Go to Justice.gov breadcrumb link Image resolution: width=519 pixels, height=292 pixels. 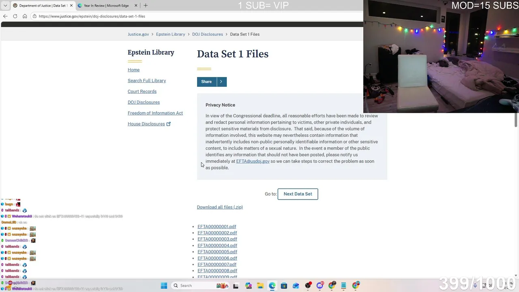138,34
